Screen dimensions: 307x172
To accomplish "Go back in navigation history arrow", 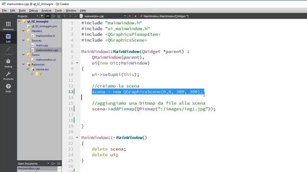I will tap(64, 16).
